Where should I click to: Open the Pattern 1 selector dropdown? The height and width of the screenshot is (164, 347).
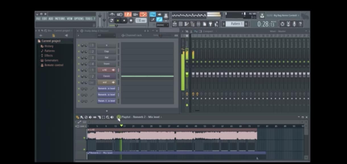[x=235, y=24]
